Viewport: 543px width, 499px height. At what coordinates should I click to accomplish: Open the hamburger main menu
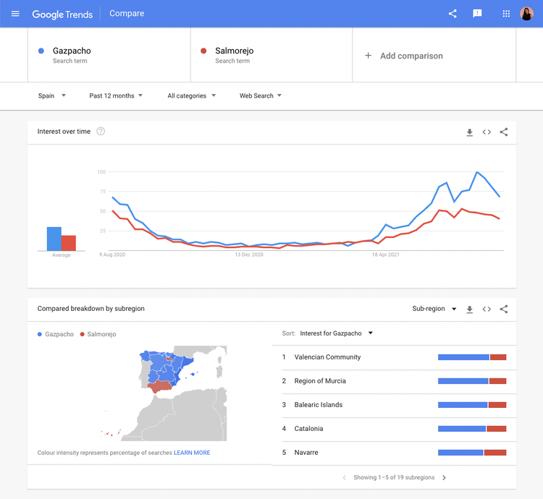tap(15, 14)
